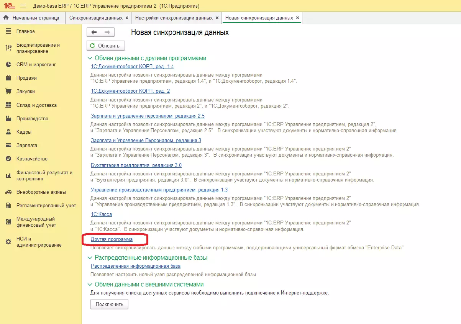Go back with the left arrow button
The width and height of the screenshot is (461, 324).
(94, 33)
